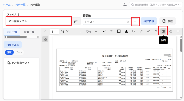Click the viewer scroll down arrow
The width and height of the screenshot is (184, 101).
click(181, 98)
